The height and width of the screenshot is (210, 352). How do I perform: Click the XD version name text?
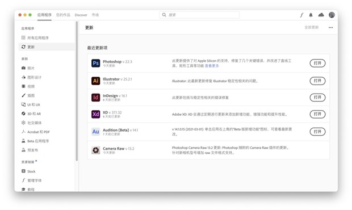(112, 112)
